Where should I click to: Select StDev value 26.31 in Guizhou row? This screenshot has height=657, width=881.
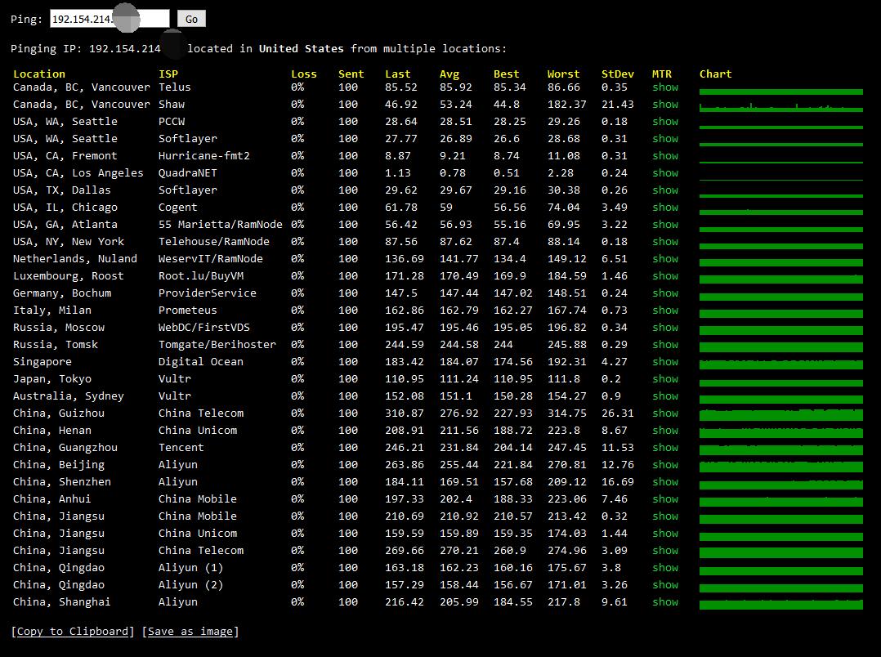(x=618, y=413)
